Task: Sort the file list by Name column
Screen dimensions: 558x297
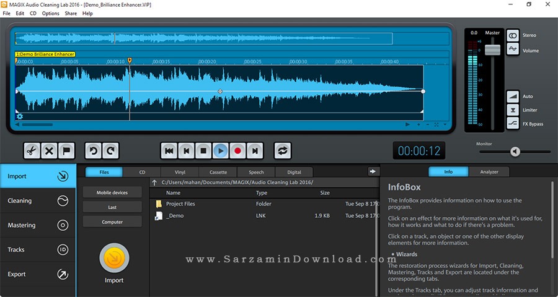Action: (x=174, y=193)
